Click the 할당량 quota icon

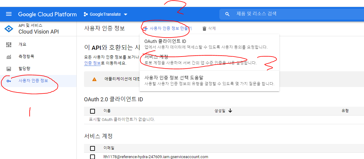[9, 69]
